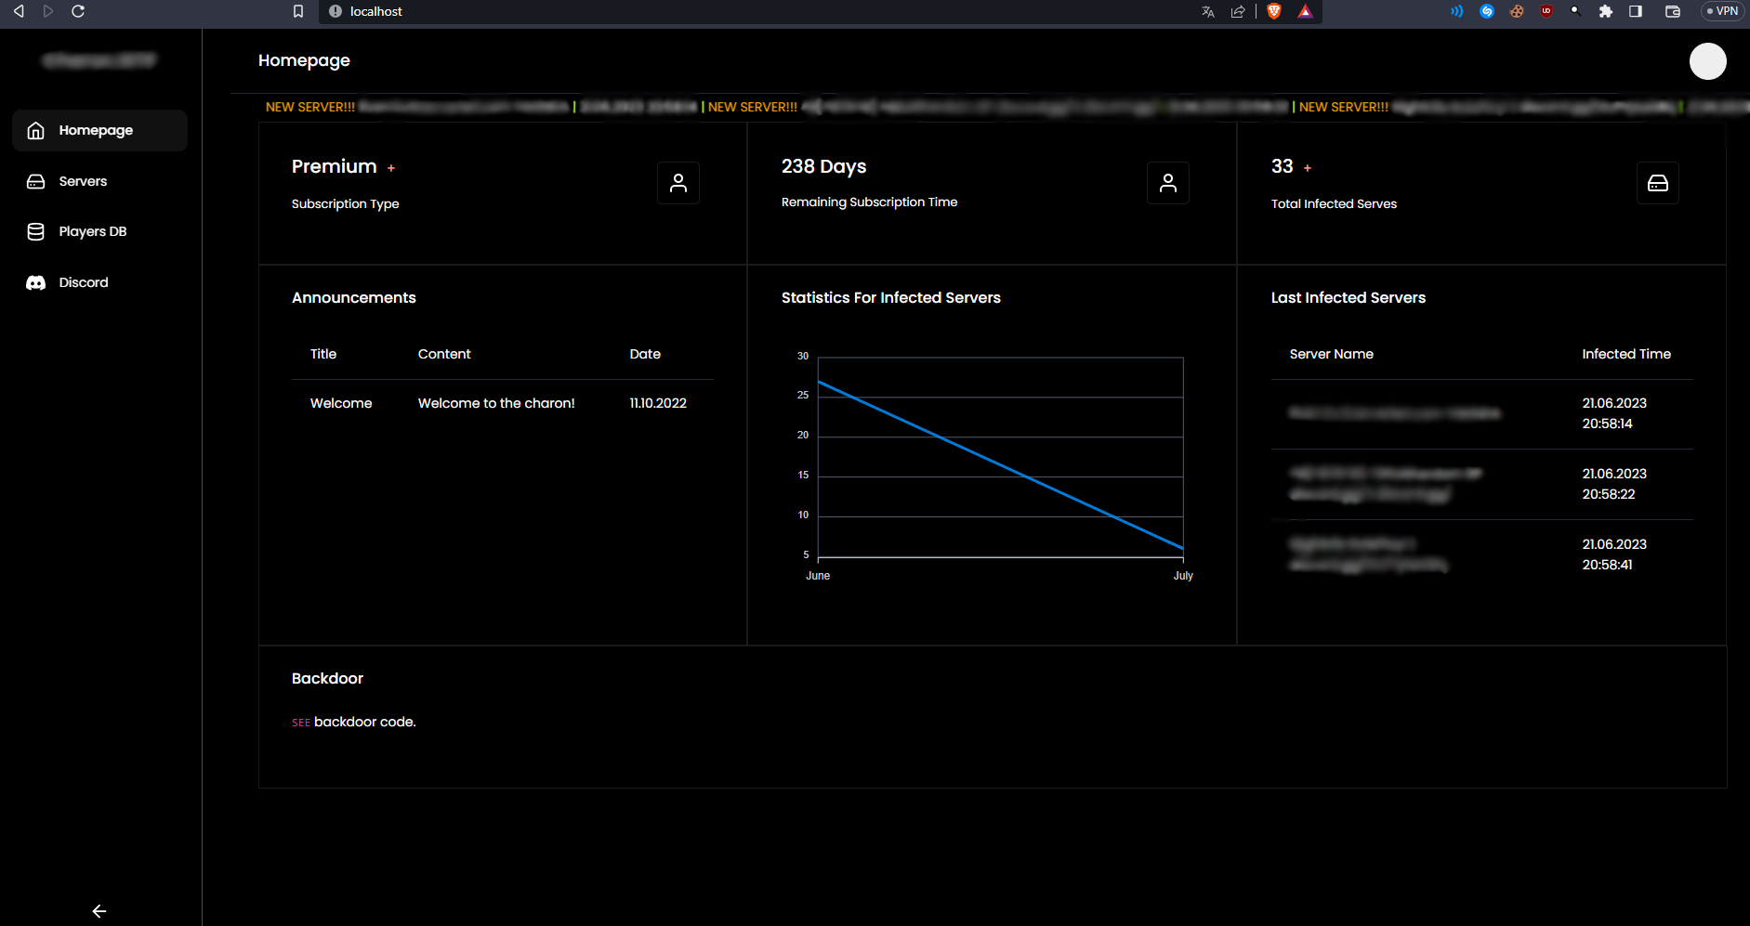The height and width of the screenshot is (926, 1750).
Task: Toggle the browser sidebar panel icon
Action: click(1636, 11)
